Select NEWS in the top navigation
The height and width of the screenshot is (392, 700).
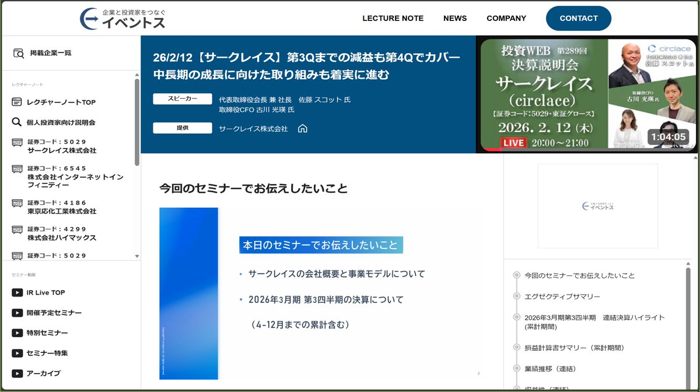(455, 18)
